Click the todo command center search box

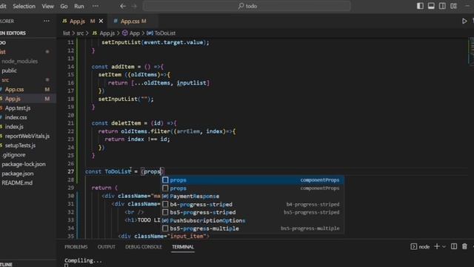point(247,6)
